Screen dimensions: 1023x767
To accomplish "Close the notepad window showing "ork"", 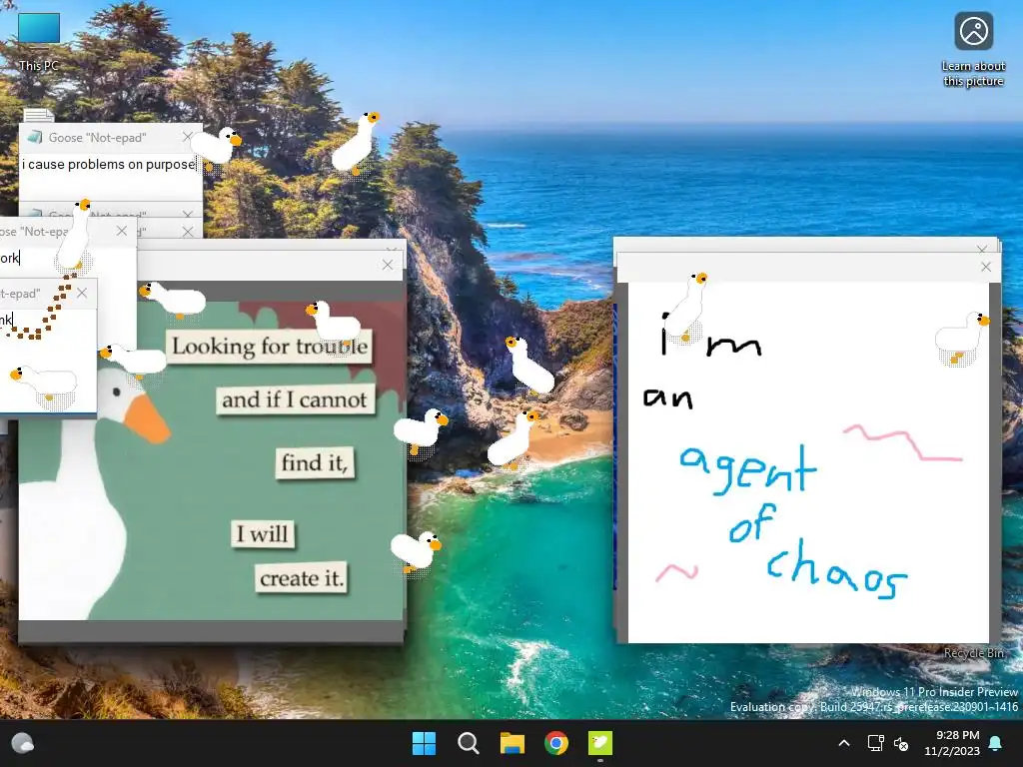I will click(x=121, y=231).
